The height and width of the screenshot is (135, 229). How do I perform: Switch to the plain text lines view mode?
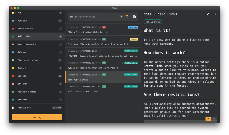pyautogui.click(x=214, y=119)
